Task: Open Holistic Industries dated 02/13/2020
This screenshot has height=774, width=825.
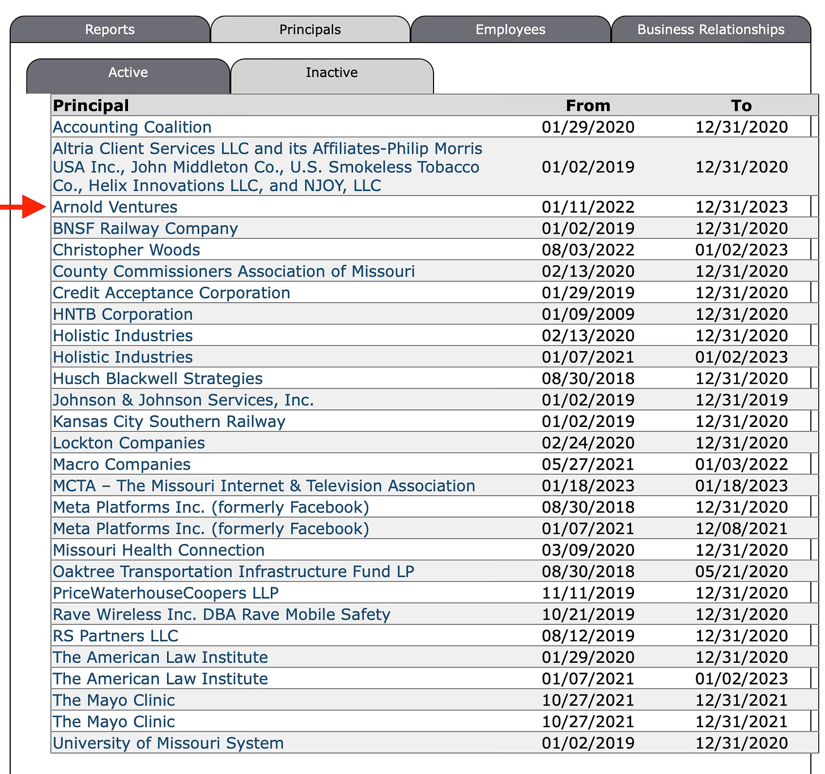Action: pyautogui.click(x=122, y=336)
